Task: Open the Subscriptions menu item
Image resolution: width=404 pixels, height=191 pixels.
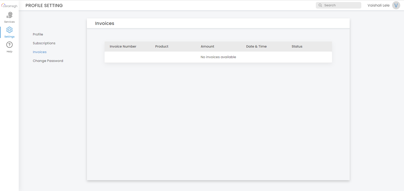Action: coord(44,43)
